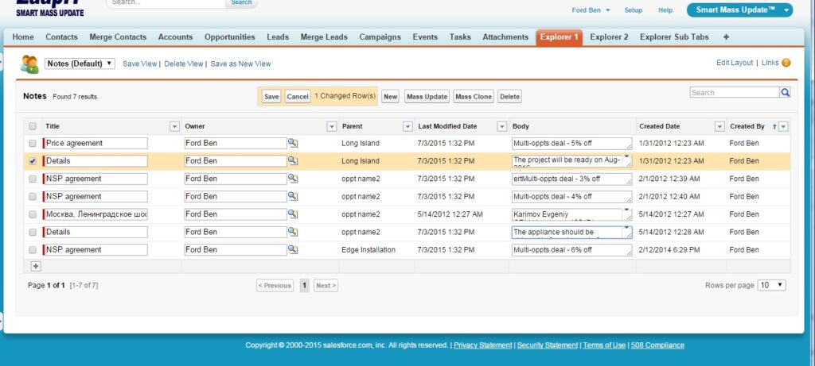Go to the Opportunities tab
The width and height of the screenshot is (815, 366).
pos(230,37)
